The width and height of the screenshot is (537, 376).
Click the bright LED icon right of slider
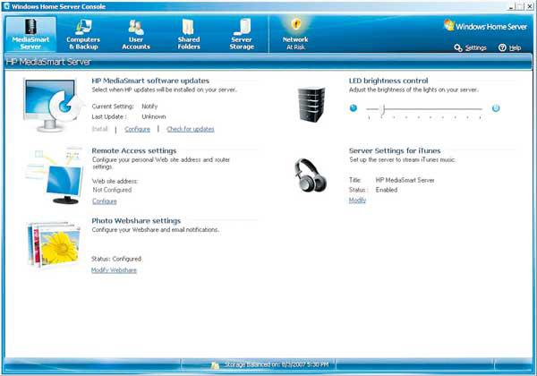pos(495,108)
